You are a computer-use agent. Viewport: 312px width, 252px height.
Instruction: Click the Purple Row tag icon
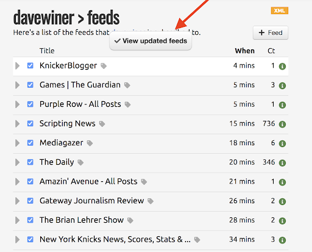(x=127, y=104)
